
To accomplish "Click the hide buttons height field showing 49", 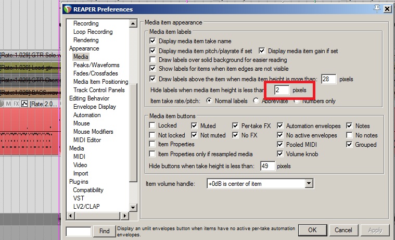I will (x=267, y=166).
